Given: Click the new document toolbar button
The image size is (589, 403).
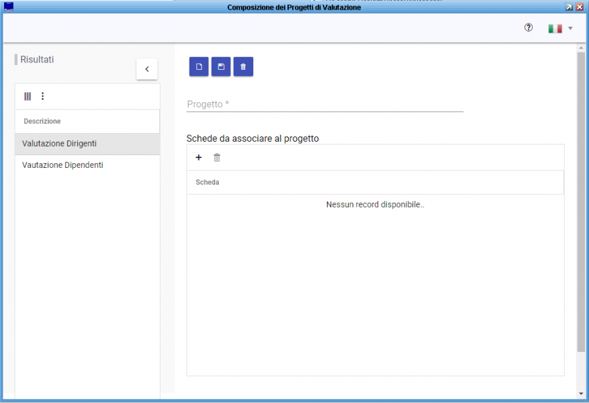Looking at the screenshot, I should coord(199,67).
